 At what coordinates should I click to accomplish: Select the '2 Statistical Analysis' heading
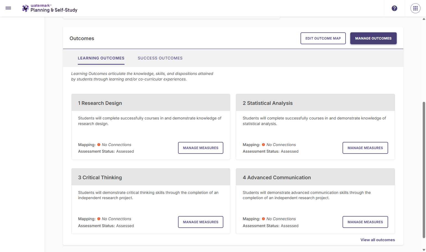click(268, 103)
